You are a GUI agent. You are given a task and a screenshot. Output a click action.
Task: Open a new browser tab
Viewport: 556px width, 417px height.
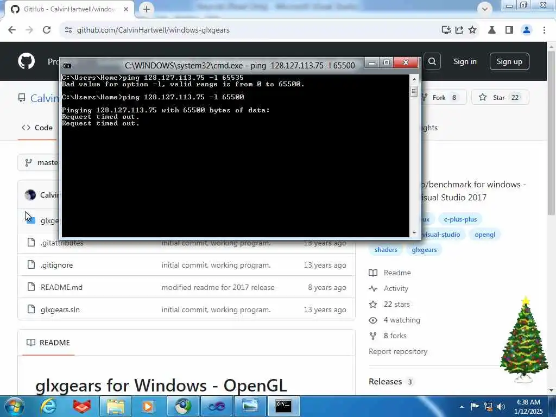147,9
